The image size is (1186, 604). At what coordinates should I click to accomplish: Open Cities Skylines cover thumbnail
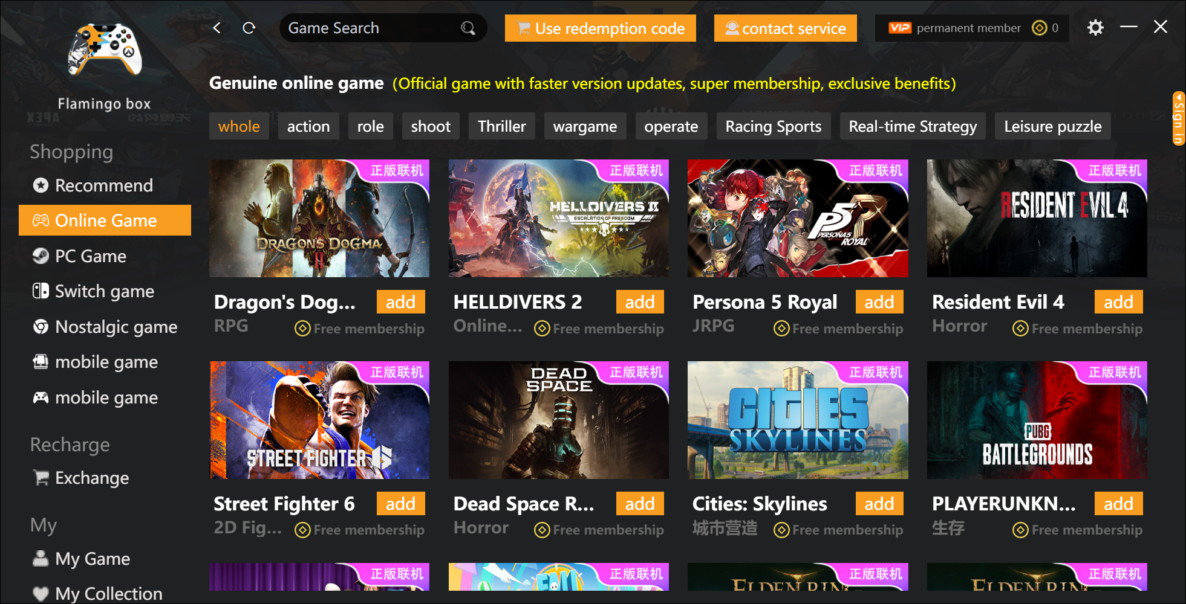(x=798, y=420)
